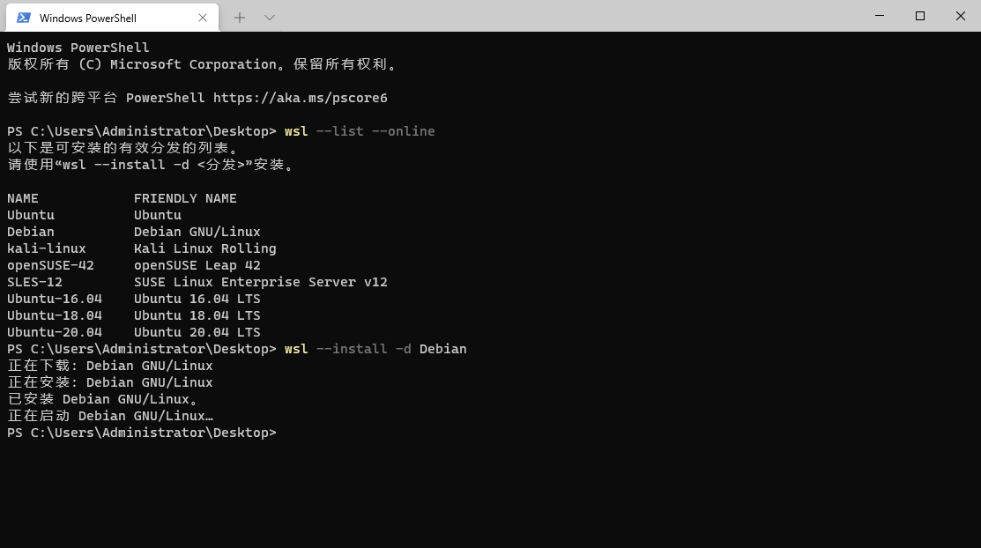Image resolution: width=981 pixels, height=548 pixels.
Task: Open a new tab with plus icon
Action: [x=240, y=18]
